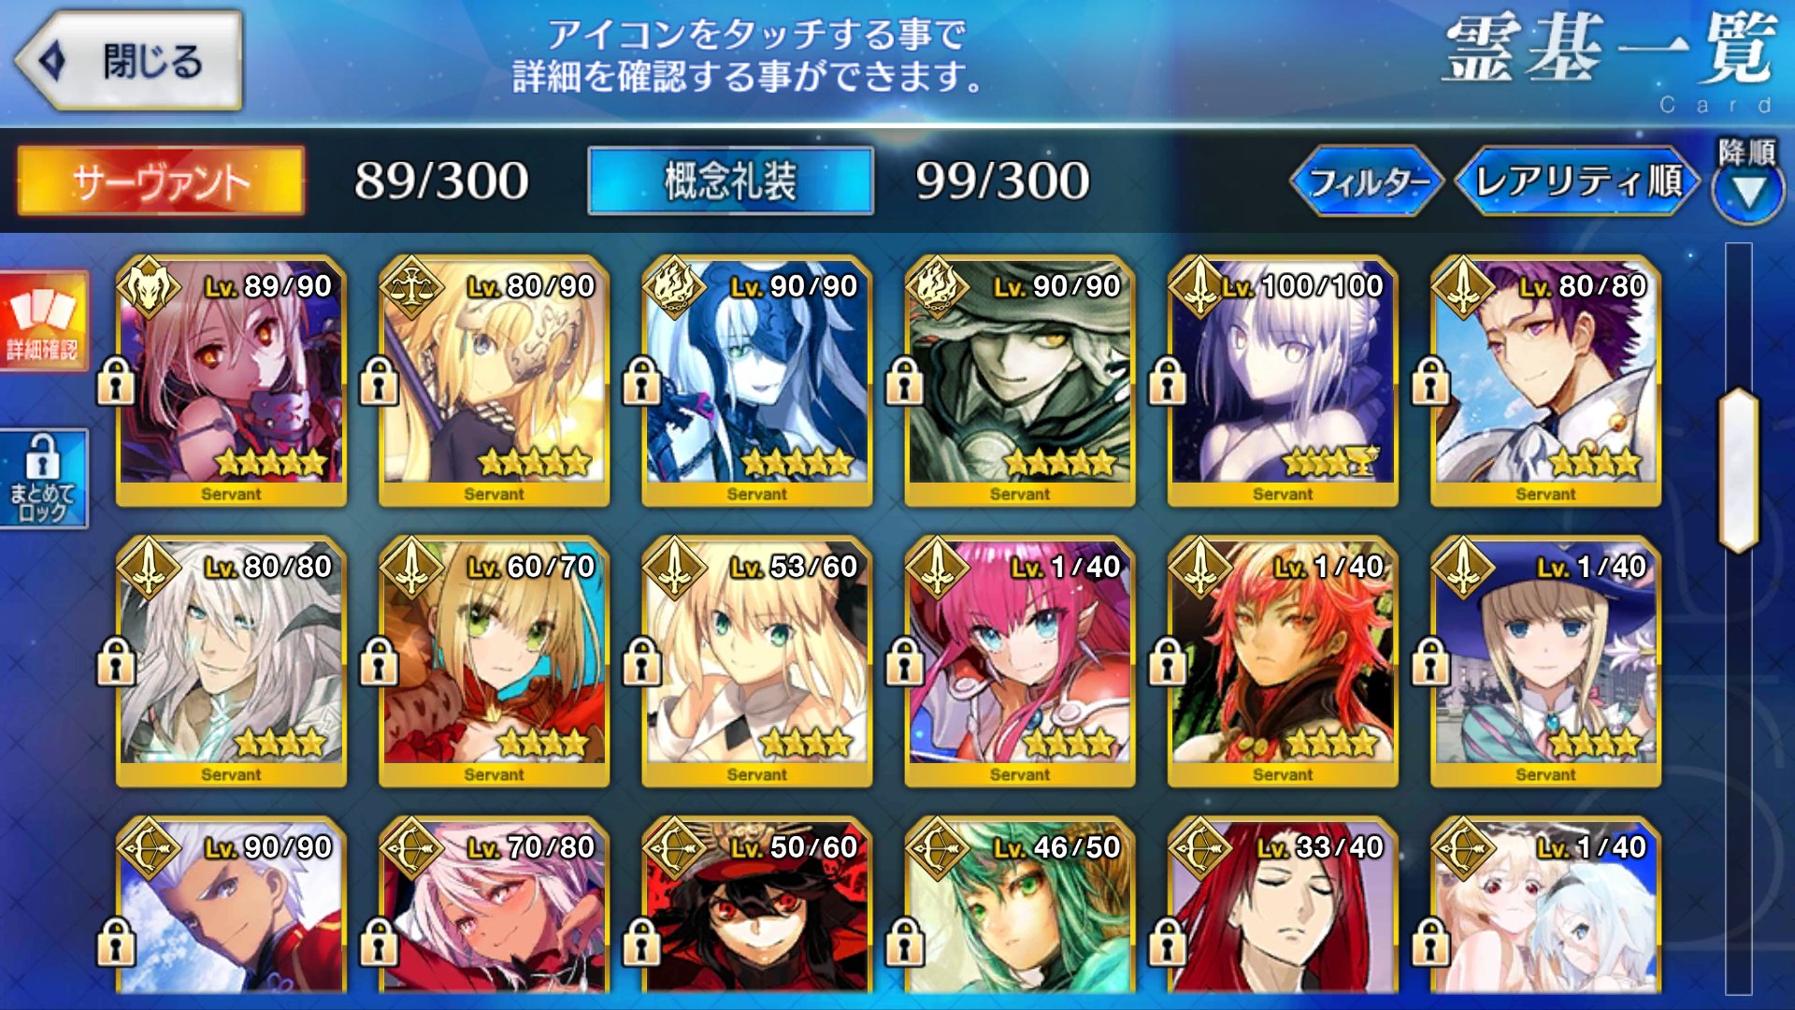Tap the Saber class icon on Lv. 60/70 card
1795x1010 pixels.
coord(411,568)
